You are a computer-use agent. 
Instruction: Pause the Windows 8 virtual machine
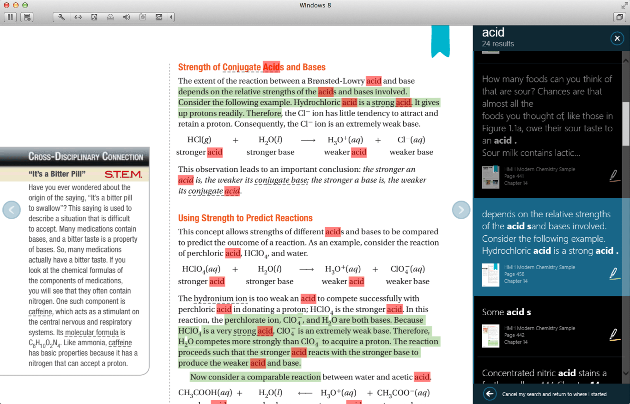pos(10,17)
